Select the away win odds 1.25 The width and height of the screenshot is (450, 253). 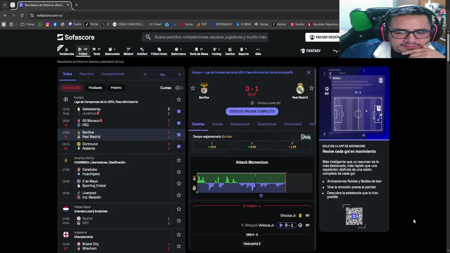[x=292, y=145]
